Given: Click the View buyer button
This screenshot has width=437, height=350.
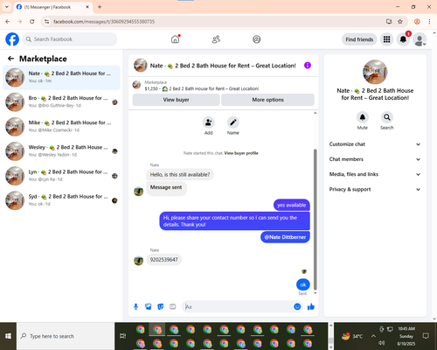Looking at the screenshot, I should (176, 100).
